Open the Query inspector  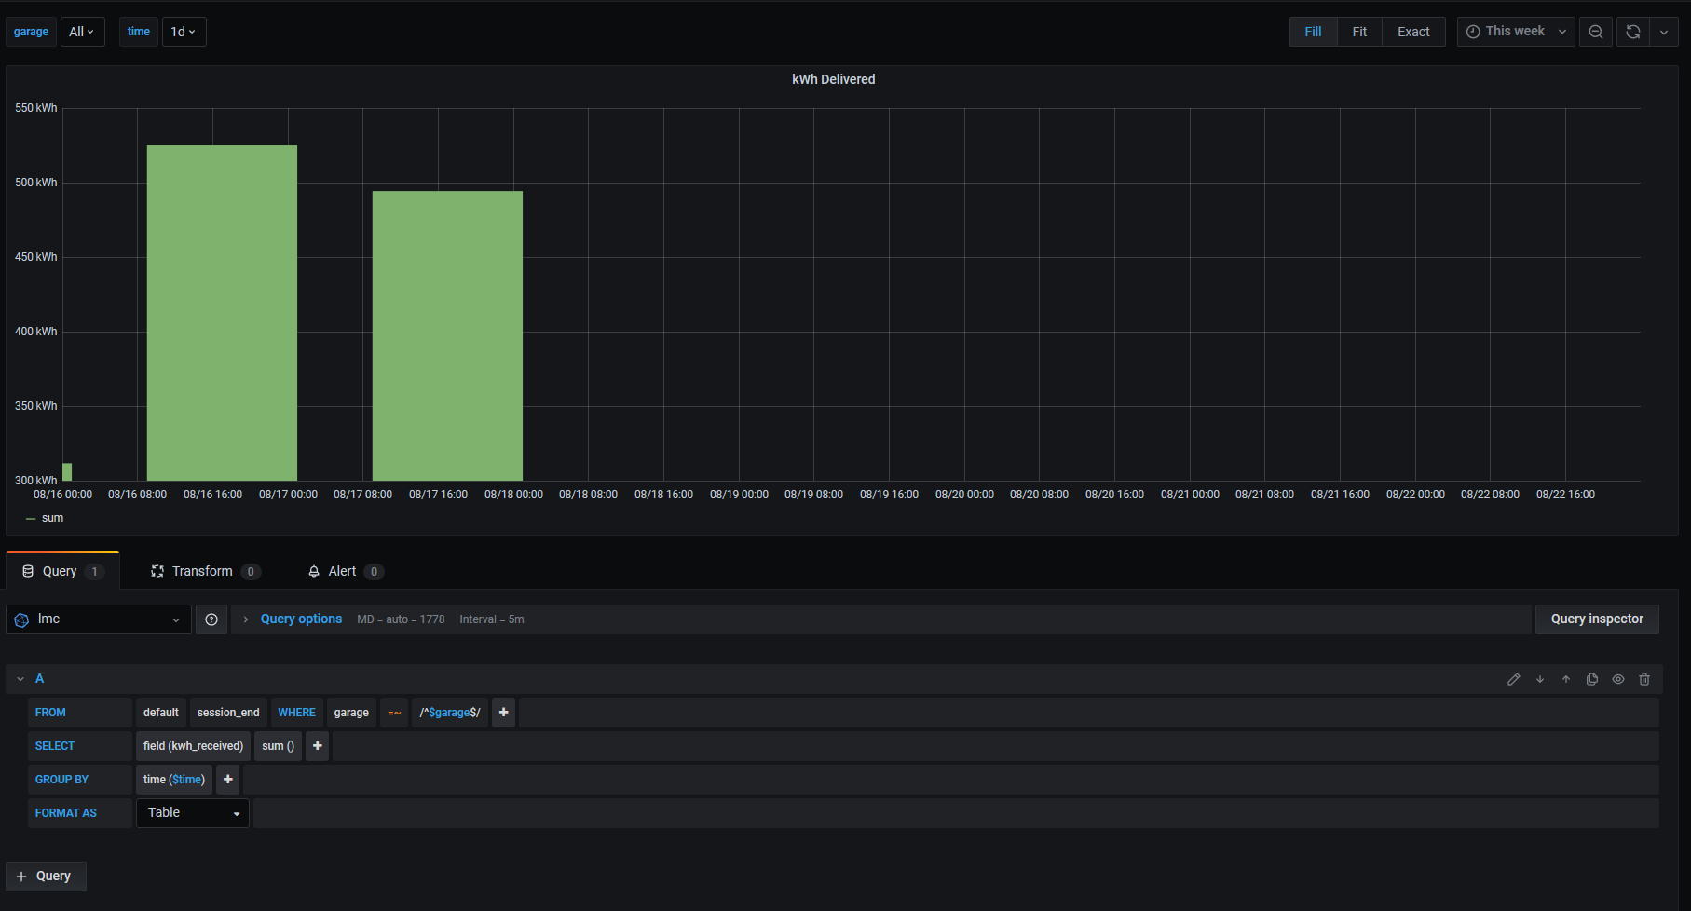[x=1596, y=619]
